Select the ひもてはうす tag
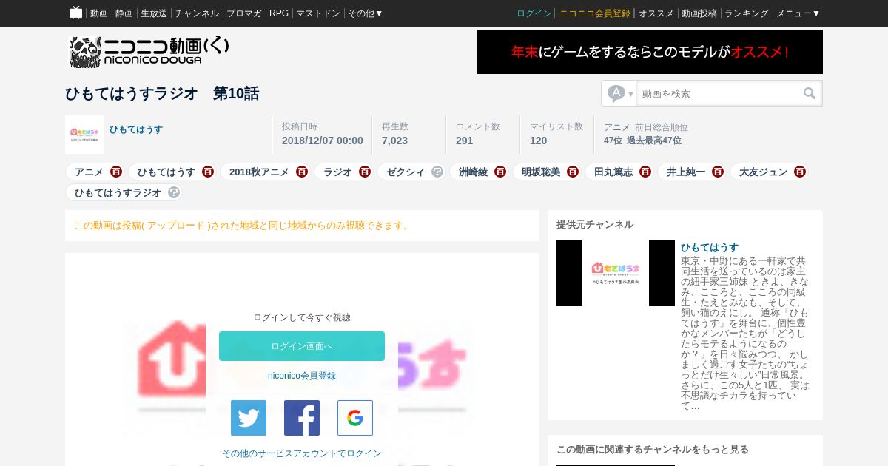Viewport: 888px width, 466px height. point(166,172)
